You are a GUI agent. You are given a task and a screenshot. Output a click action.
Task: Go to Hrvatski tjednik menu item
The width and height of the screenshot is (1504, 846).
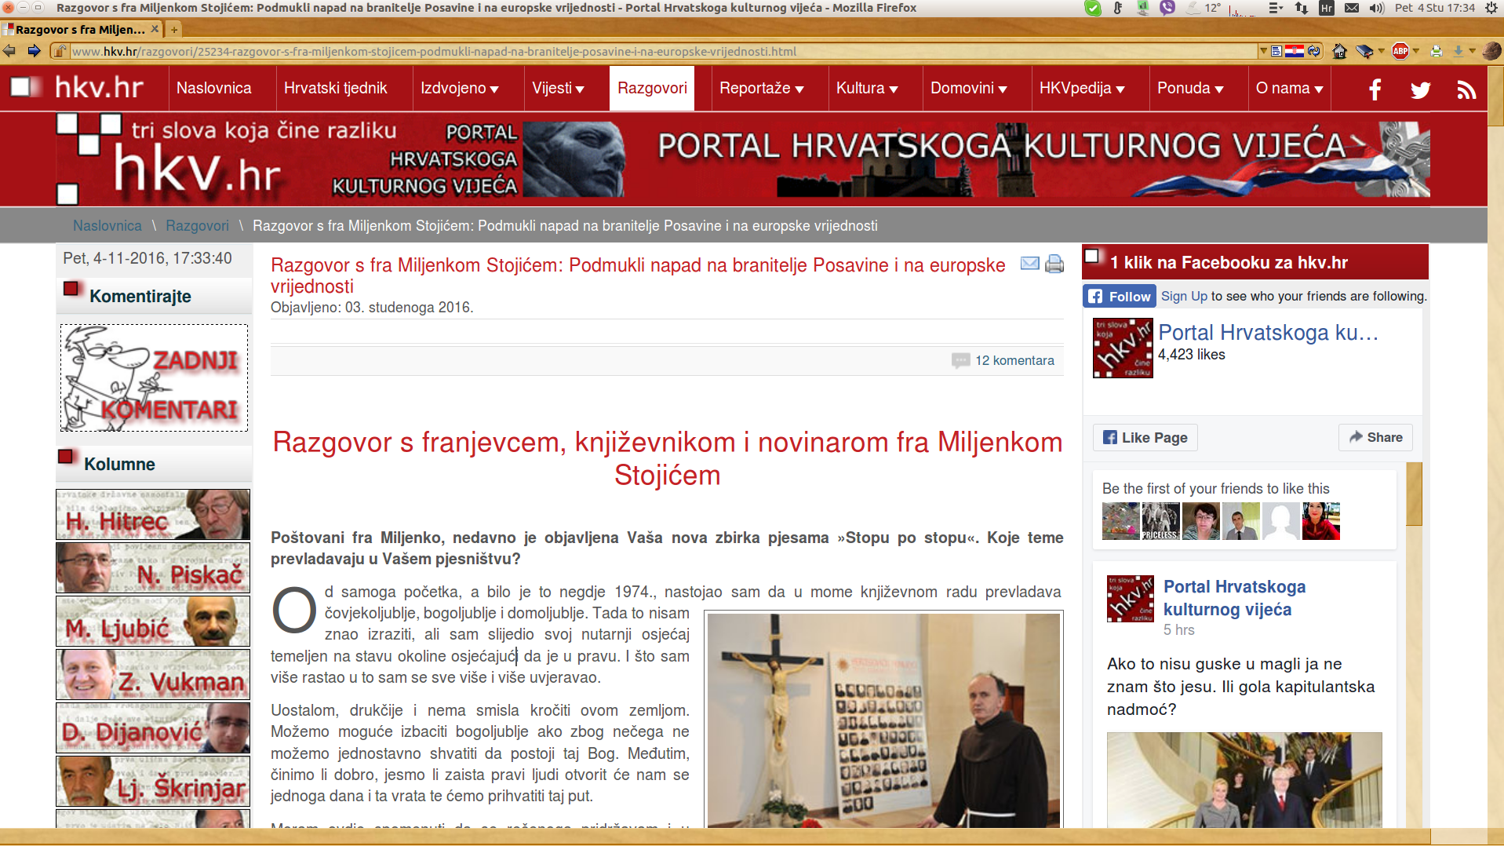[335, 89]
